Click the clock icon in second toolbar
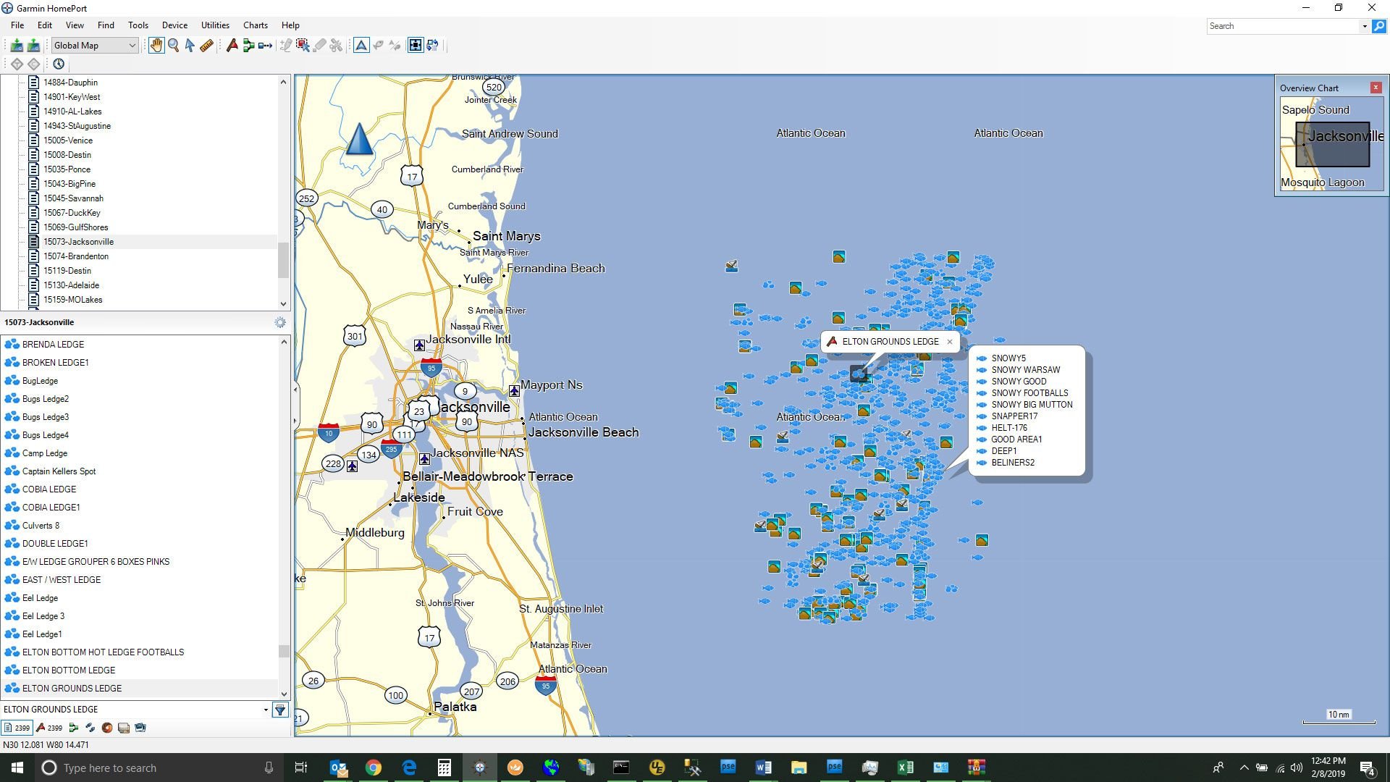The height and width of the screenshot is (782, 1390). click(x=59, y=64)
